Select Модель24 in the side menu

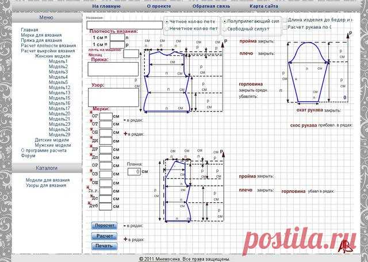click(x=59, y=129)
